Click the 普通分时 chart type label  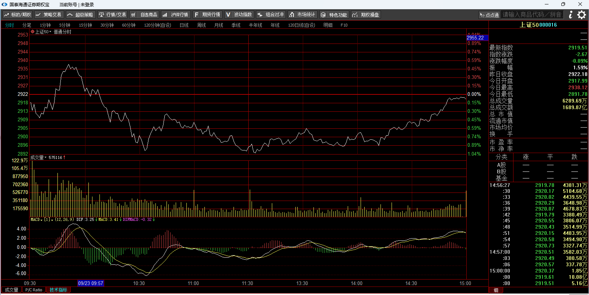pos(63,32)
